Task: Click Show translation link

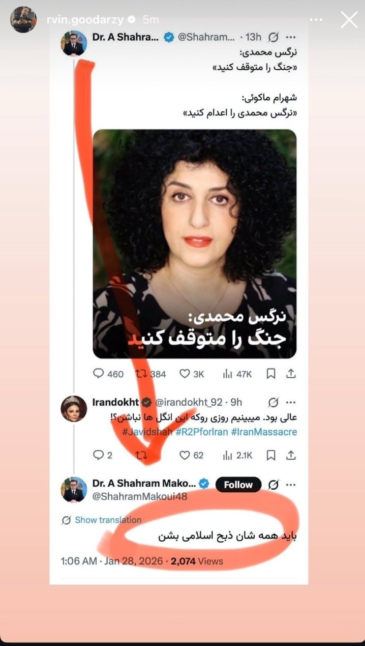Action: 102,520
